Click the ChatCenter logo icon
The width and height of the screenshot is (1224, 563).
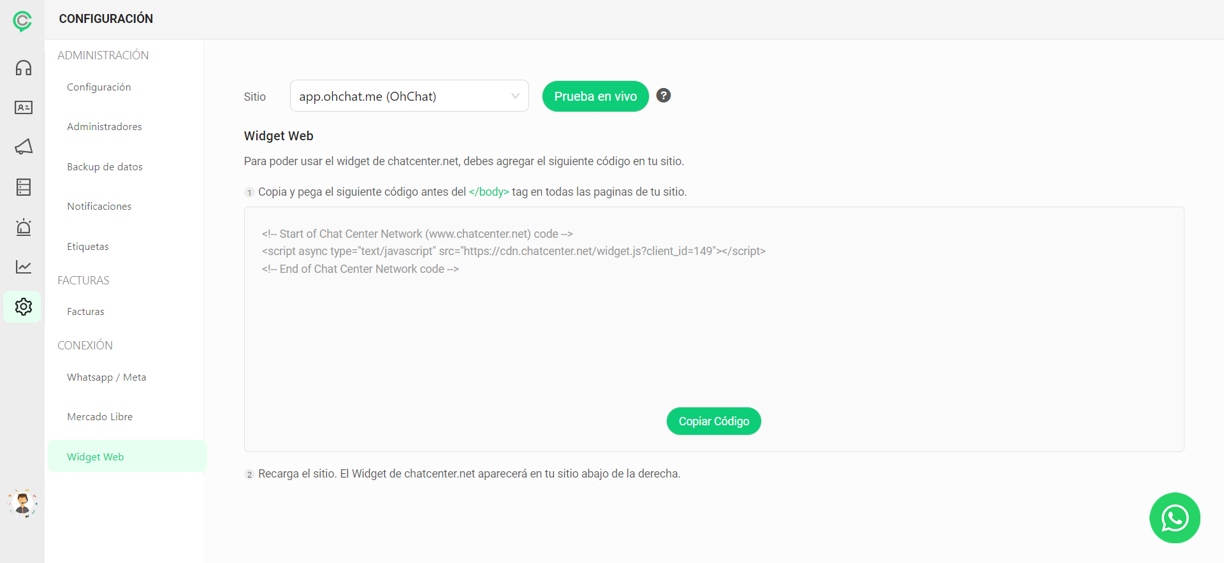[x=22, y=21]
